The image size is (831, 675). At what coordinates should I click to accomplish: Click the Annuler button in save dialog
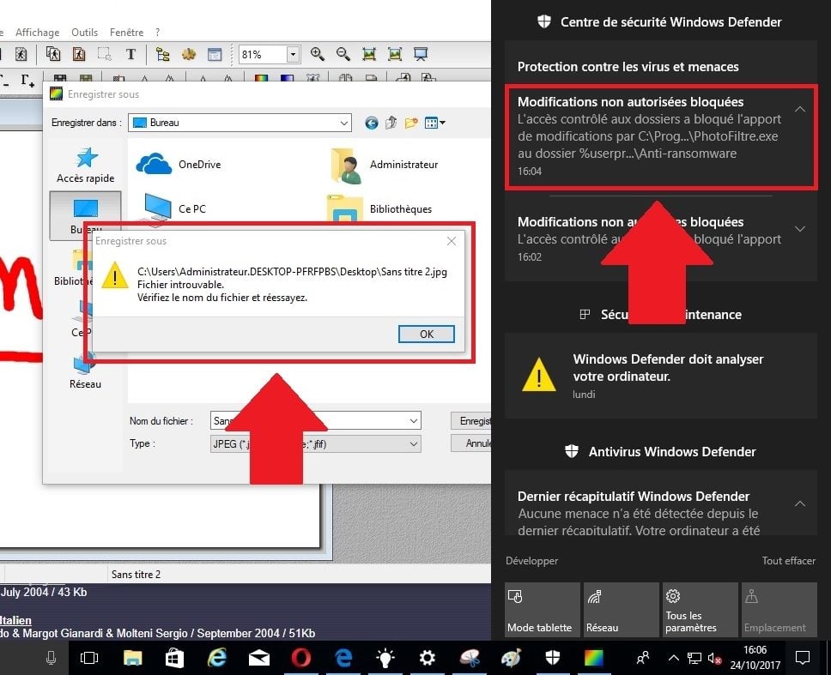[471, 443]
